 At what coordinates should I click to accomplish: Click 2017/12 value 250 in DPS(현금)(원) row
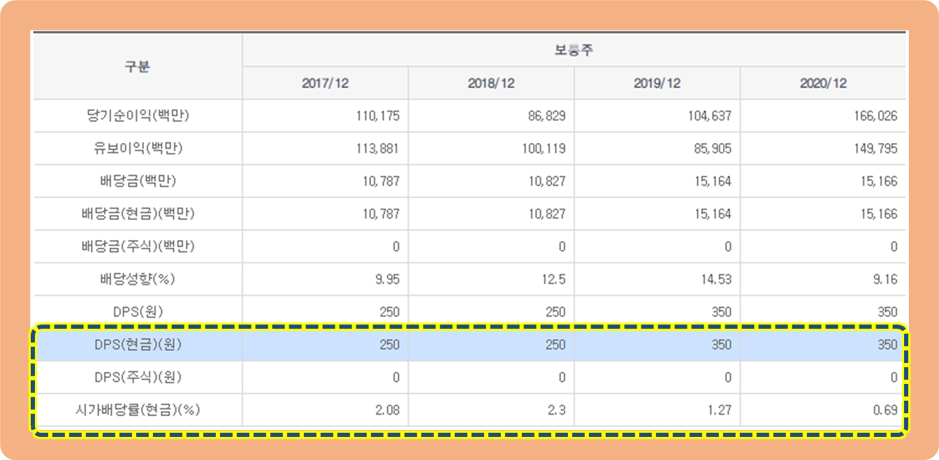coord(390,345)
